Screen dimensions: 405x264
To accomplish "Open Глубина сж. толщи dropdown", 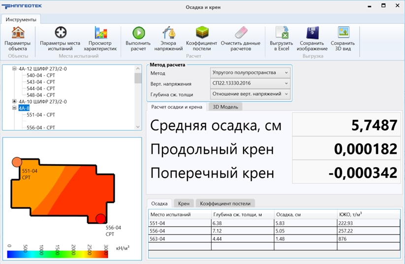I will (250, 94).
